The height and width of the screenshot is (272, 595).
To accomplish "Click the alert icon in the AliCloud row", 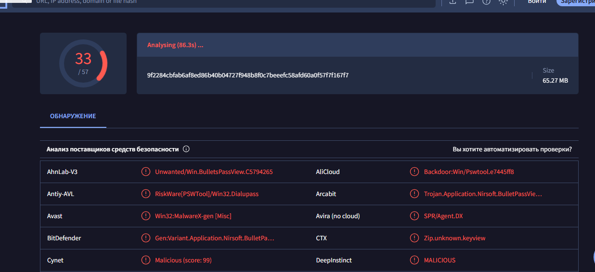I will coord(414,172).
